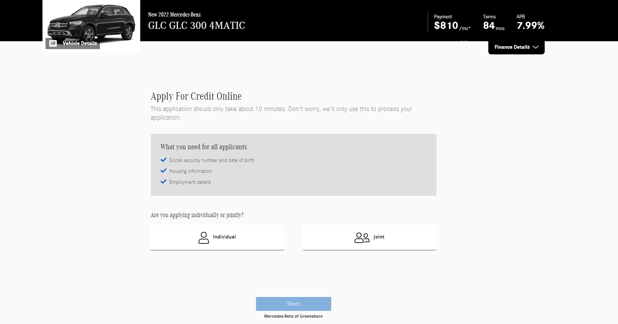Click the Start button
This screenshot has height=324, width=618.
click(x=293, y=304)
